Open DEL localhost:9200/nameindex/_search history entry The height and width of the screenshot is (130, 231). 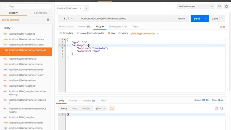(26, 75)
